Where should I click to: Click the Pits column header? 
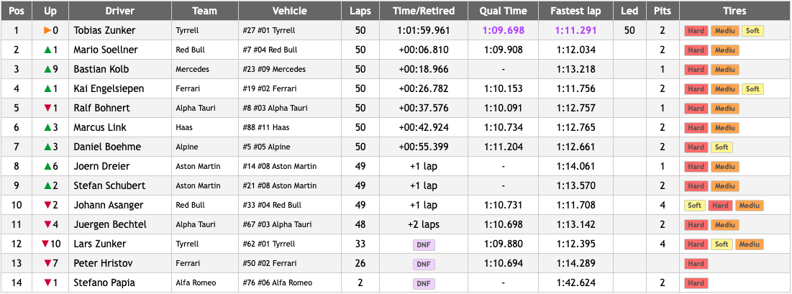coord(662,11)
